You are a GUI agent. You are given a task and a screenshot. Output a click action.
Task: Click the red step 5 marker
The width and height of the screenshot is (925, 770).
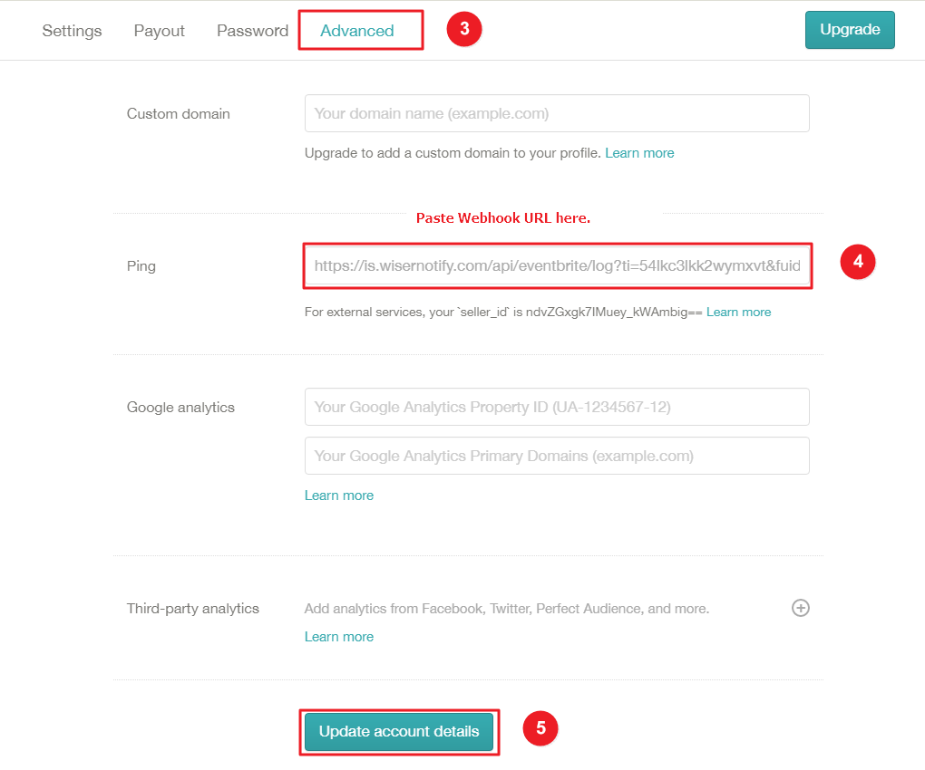[540, 728]
